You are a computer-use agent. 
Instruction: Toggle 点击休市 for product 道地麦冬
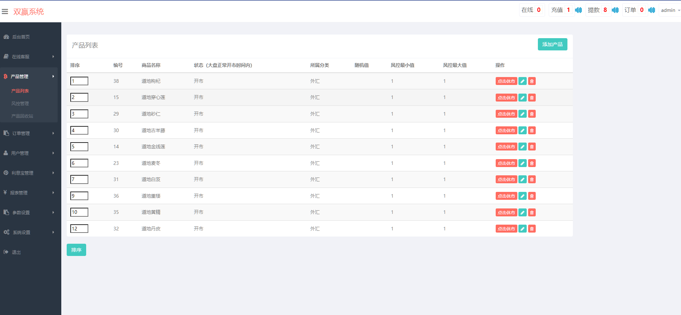506,163
